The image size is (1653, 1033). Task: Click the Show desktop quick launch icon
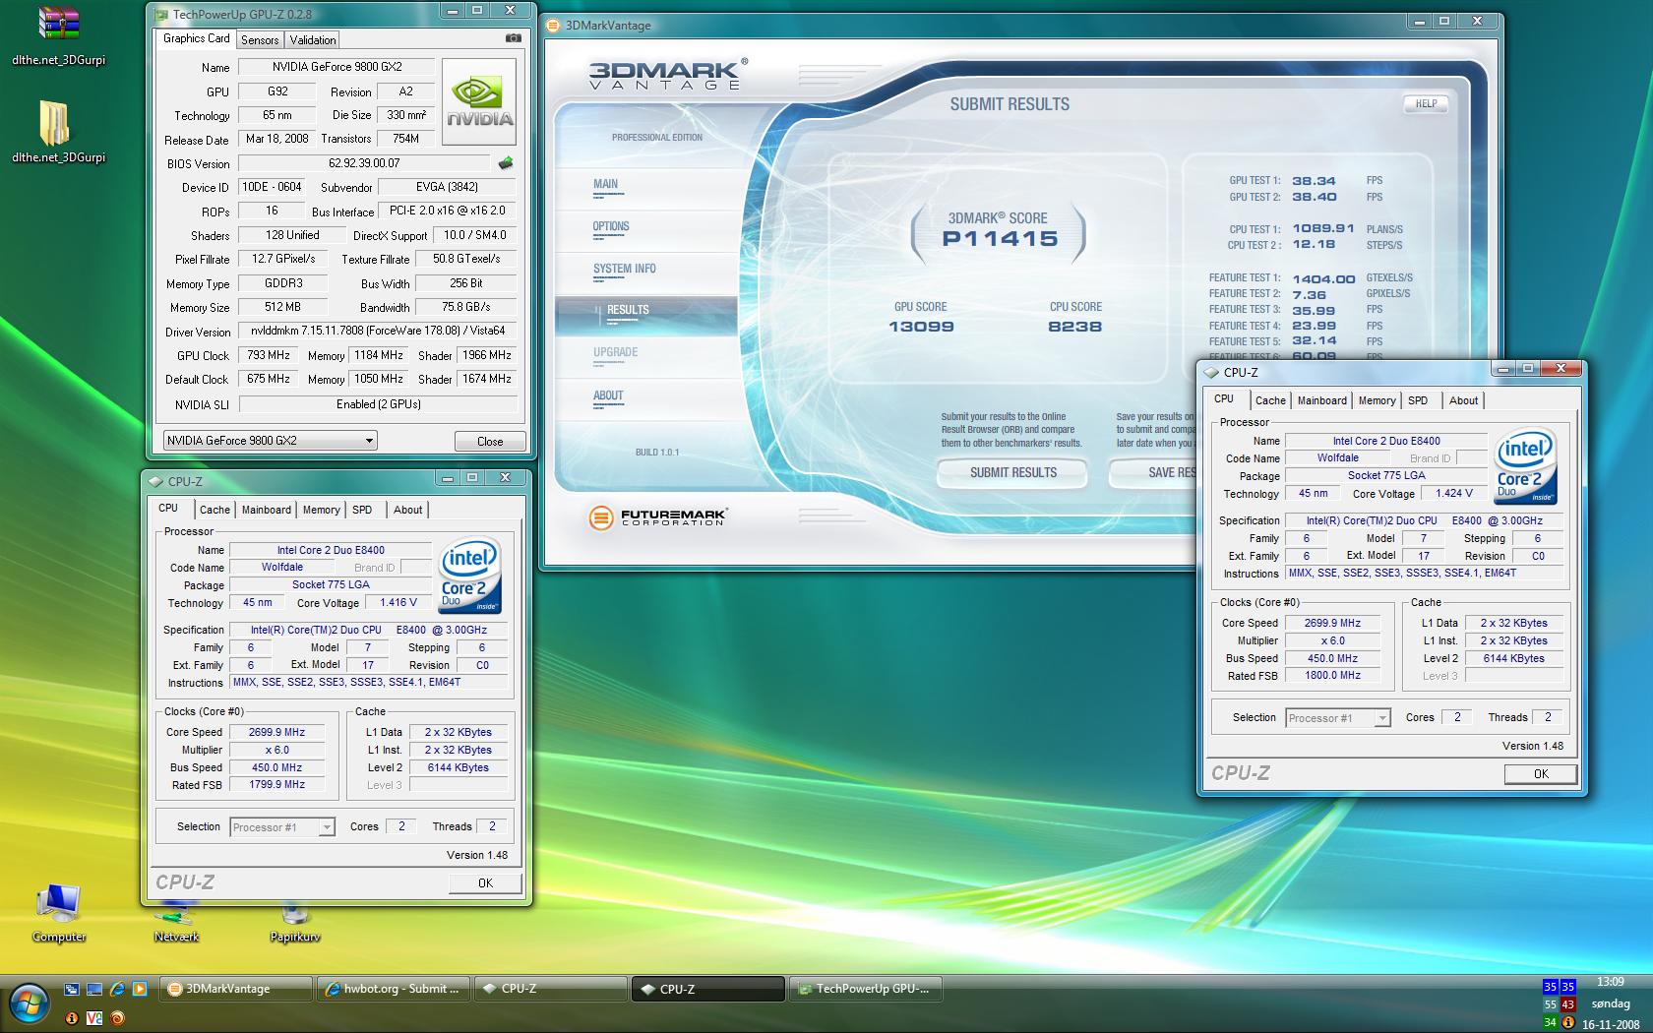click(94, 989)
